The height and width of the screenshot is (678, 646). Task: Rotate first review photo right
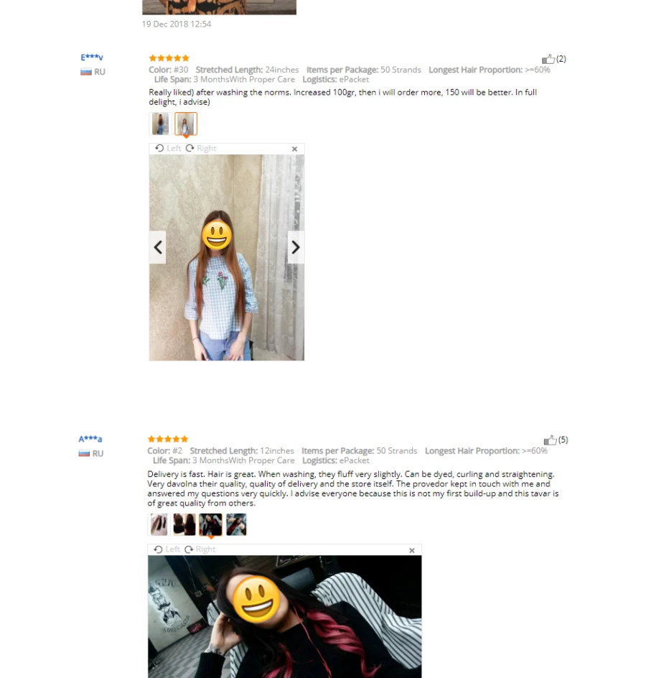point(201,148)
